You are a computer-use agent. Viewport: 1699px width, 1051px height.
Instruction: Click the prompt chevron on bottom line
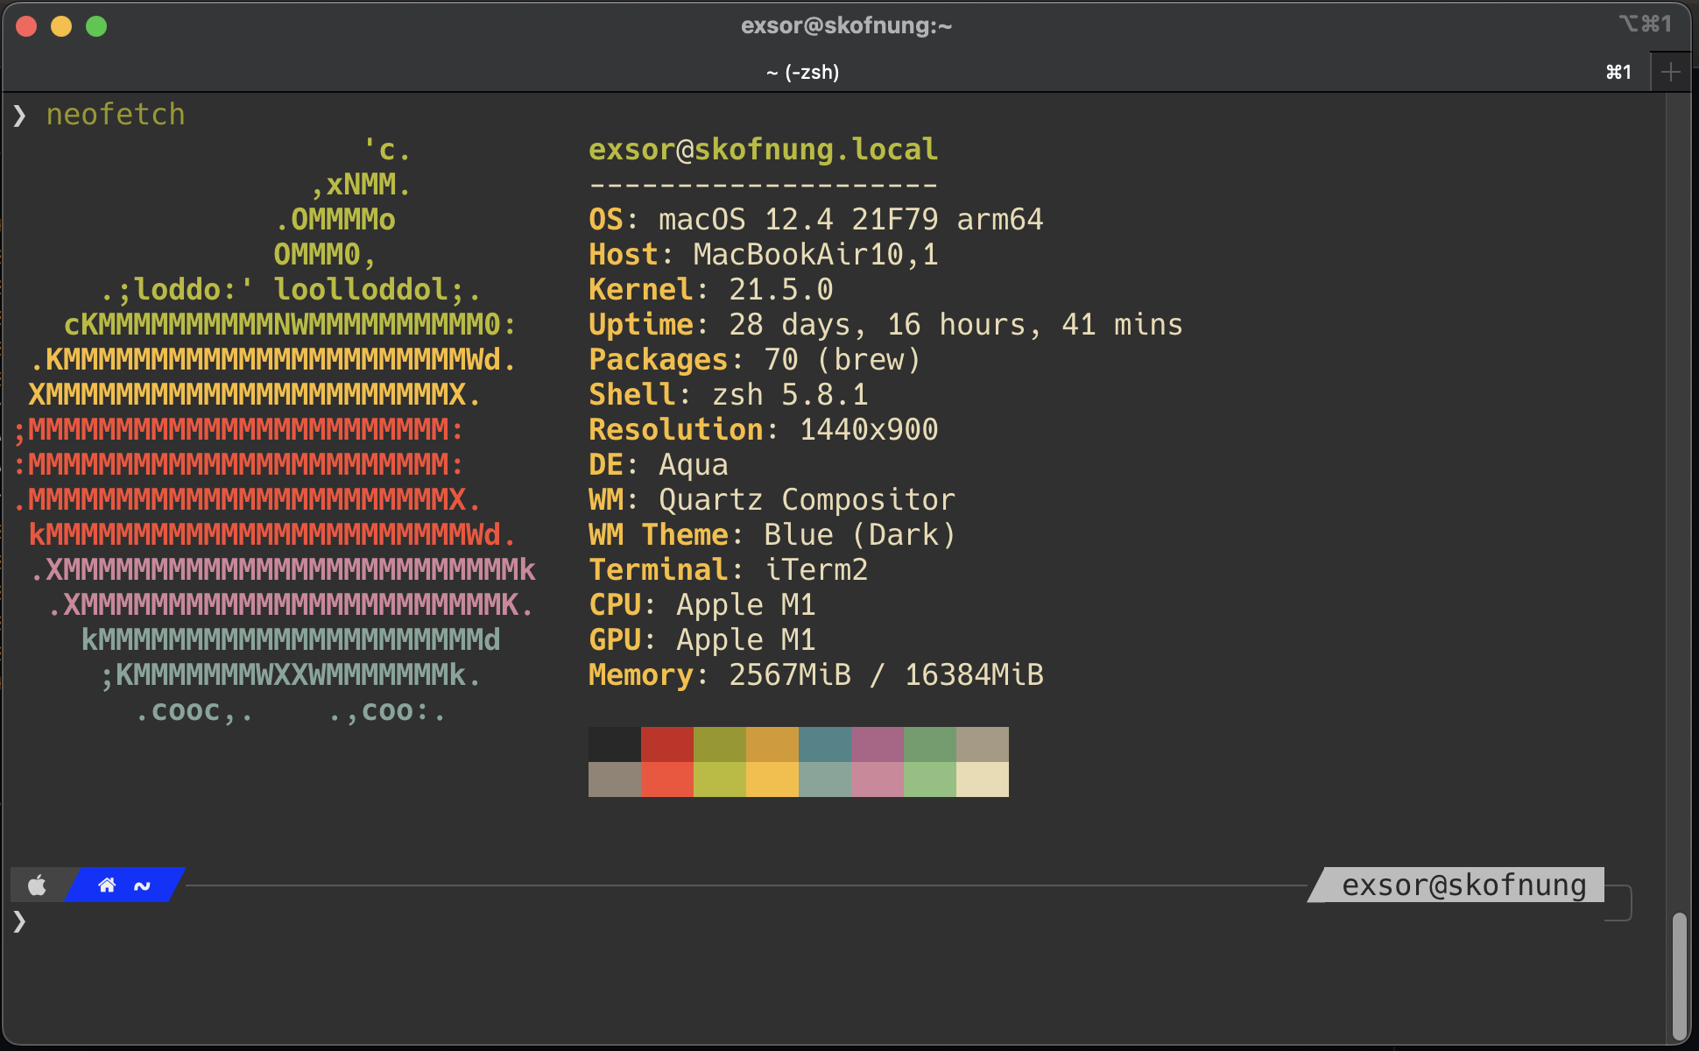point(19,921)
